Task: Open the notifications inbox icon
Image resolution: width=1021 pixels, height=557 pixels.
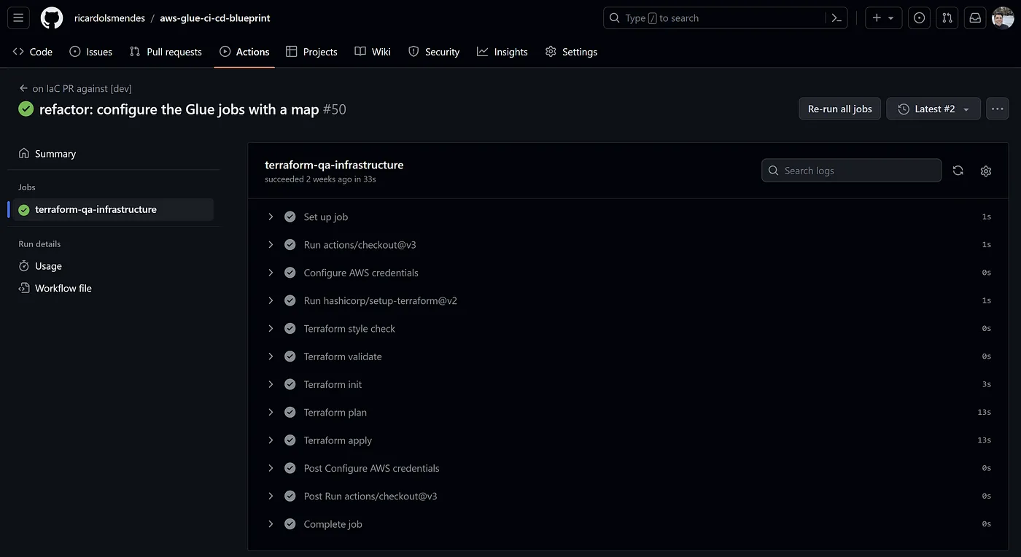Action: (x=975, y=17)
